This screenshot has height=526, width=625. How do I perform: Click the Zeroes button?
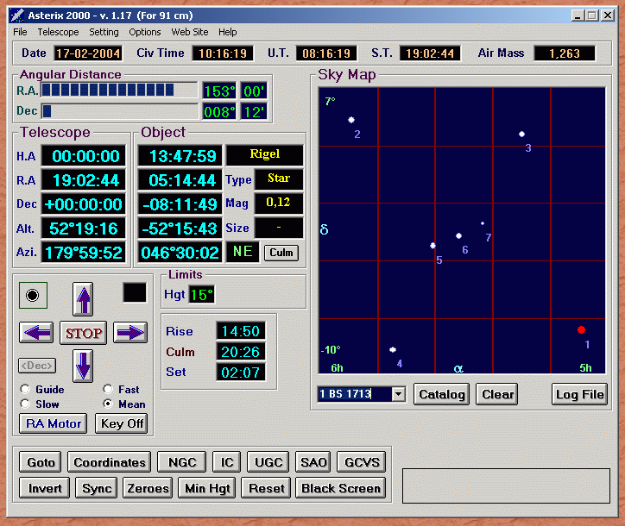coord(148,488)
